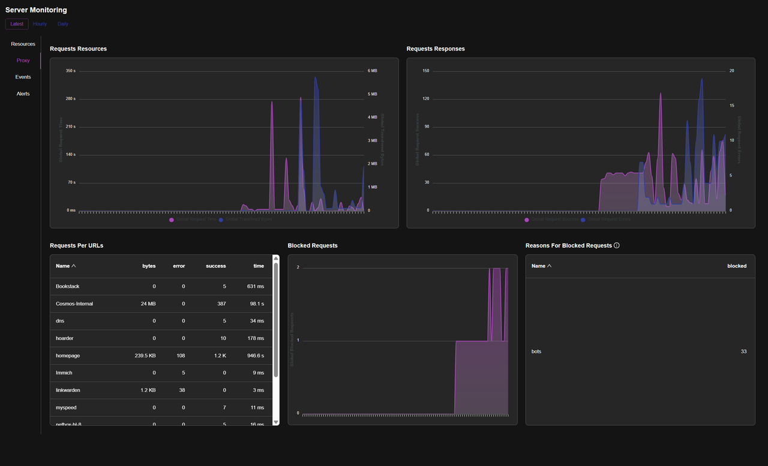The height and width of the screenshot is (466, 768).
Task: Click the 1.2 KB bytes value for linkwarden
Action: click(148, 390)
